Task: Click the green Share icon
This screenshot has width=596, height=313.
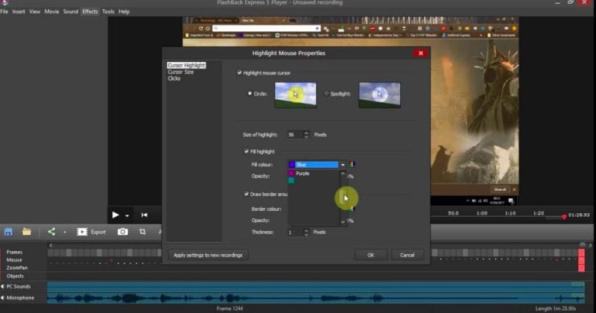Action: tap(51, 232)
